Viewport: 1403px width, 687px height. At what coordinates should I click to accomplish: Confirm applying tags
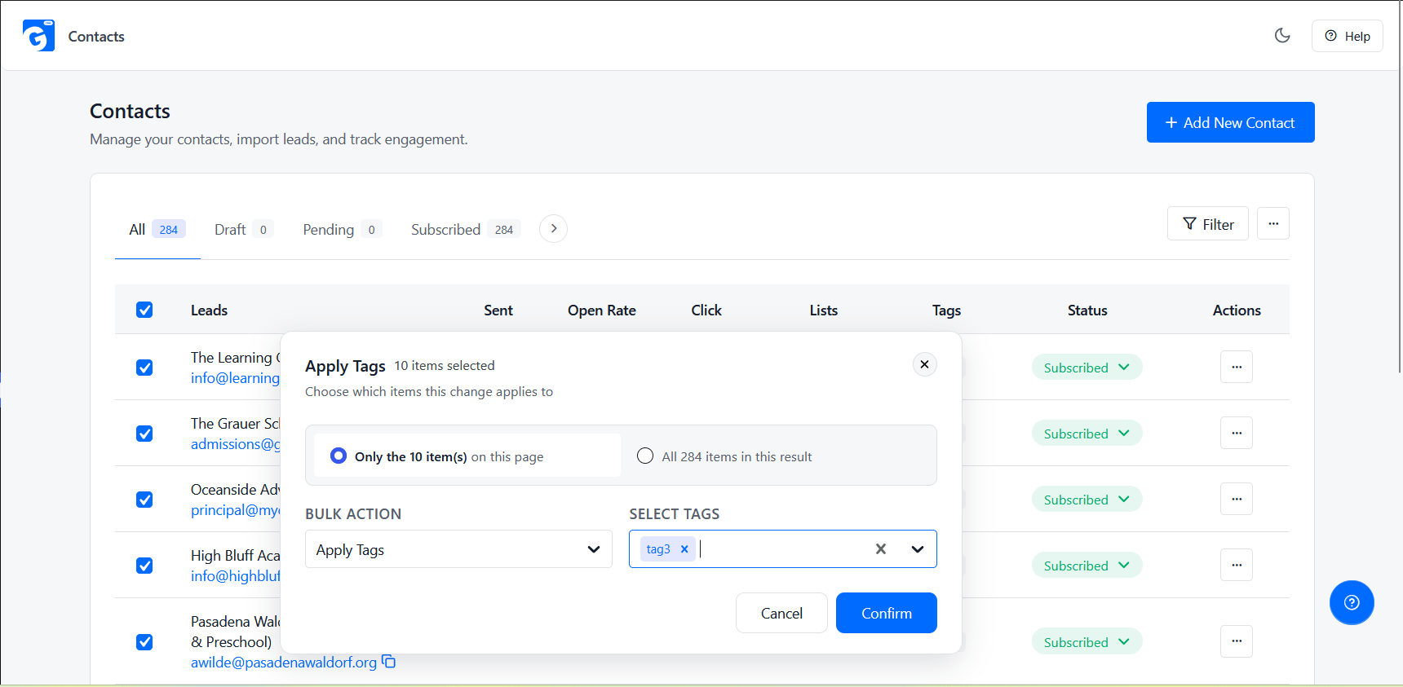coord(887,613)
